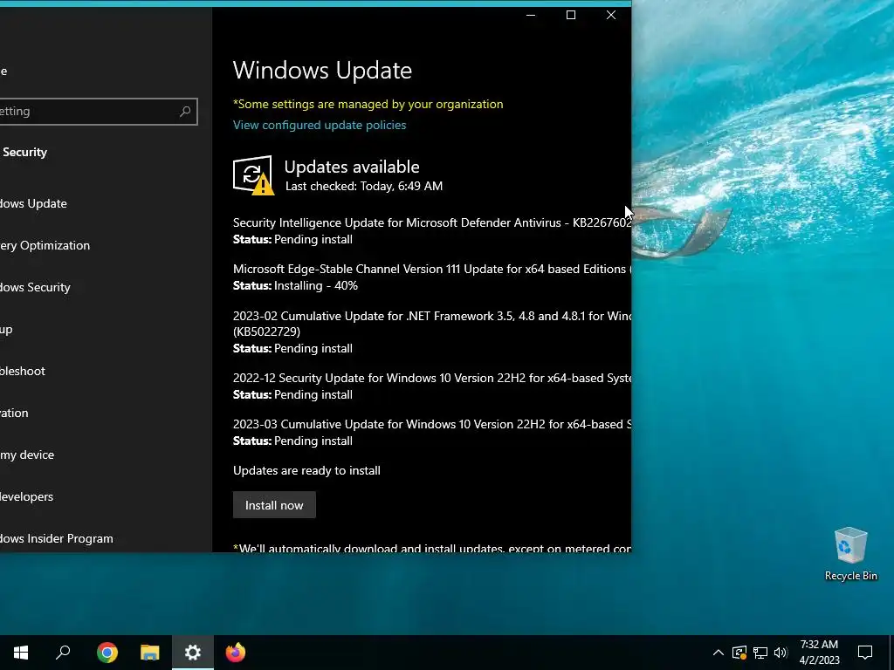Click the search magnifier in settings box
Image resolution: width=894 pixels, height=670 pixels.
click(185, 111)
